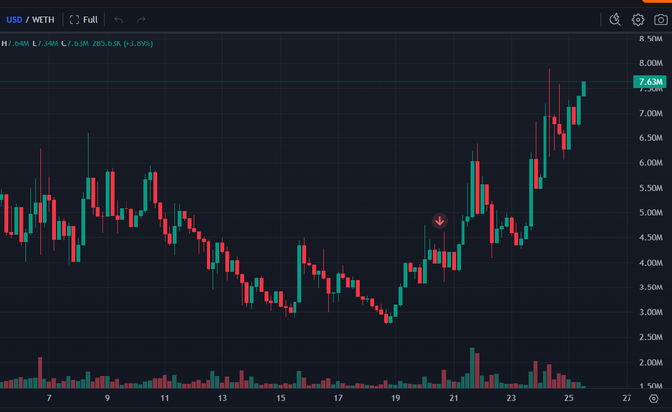This screenshot has height=412, width=672.
Task: Click date label 11 on time axis
Action: point(165,398)
